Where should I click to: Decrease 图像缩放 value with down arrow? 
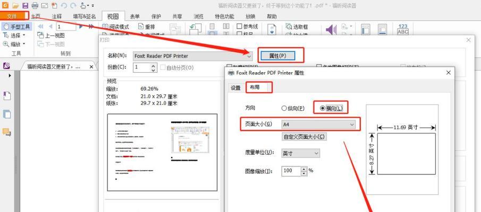coord(304,173)
